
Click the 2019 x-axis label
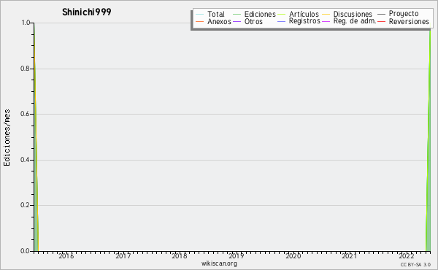point(237,256)
